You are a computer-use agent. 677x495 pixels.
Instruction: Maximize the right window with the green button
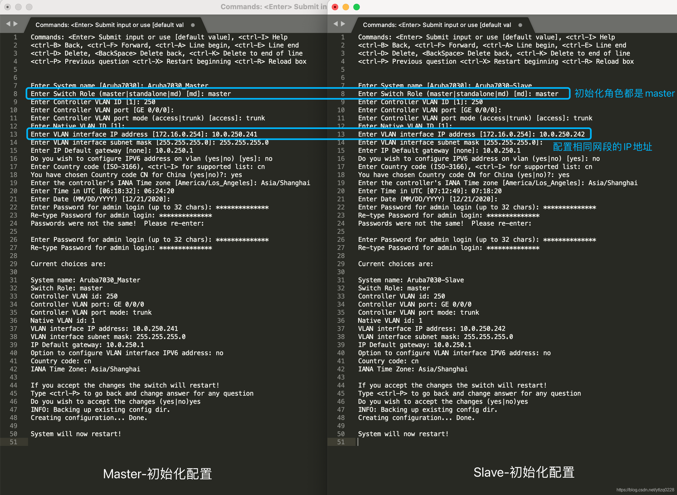pyautogui.click(x=356, y=7)
